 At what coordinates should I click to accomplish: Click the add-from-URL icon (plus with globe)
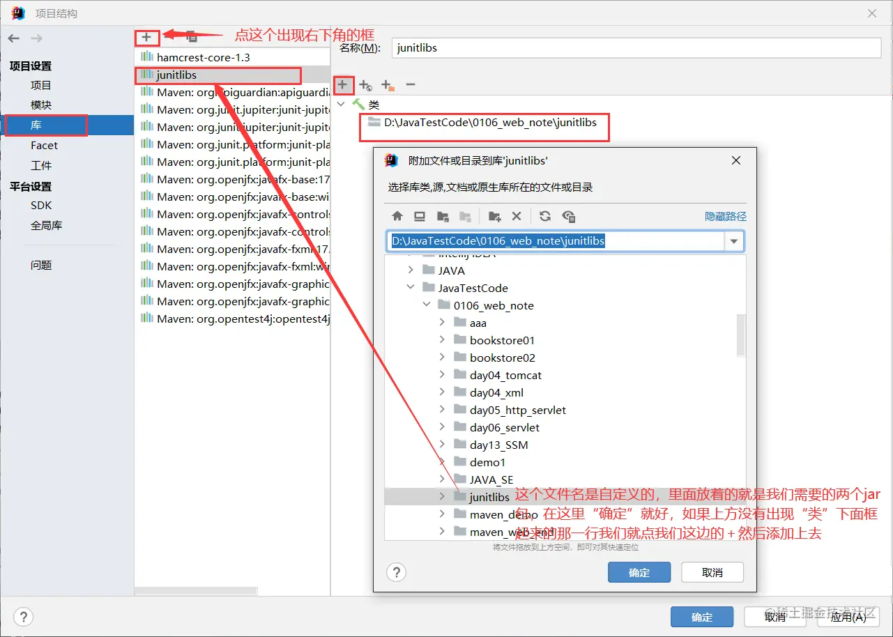[x=365, y=85]
